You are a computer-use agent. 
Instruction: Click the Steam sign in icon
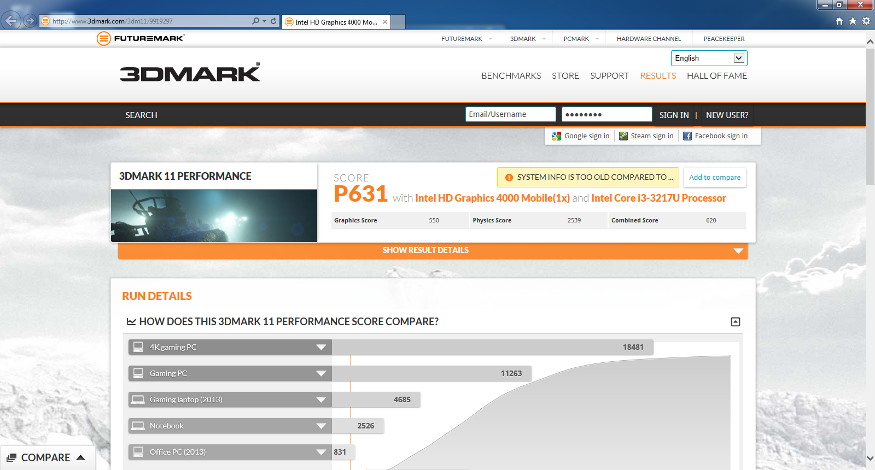point(623,136)
